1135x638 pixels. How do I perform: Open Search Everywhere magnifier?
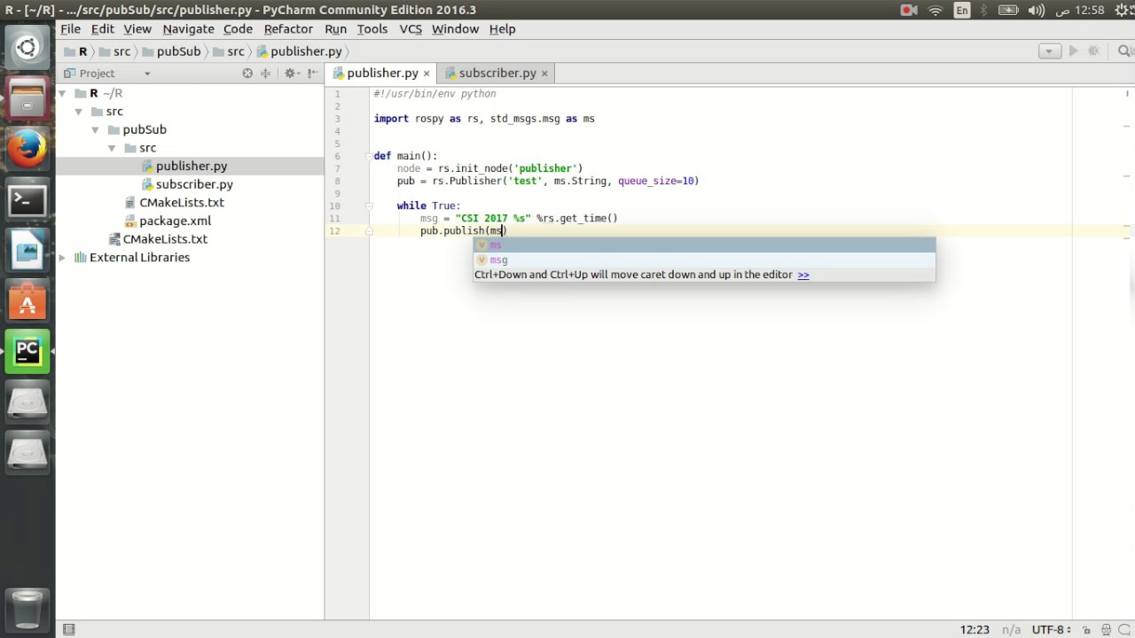tap(1125, 51)
